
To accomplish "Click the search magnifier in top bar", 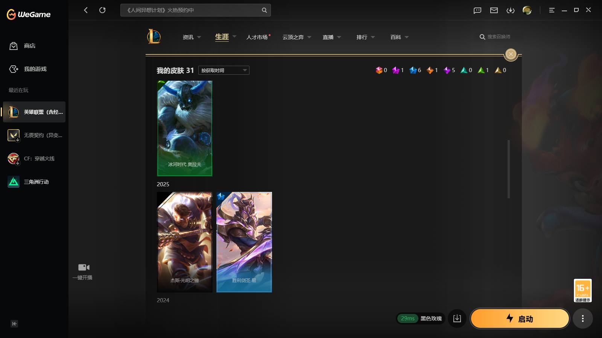I will [x=264, y=10].
